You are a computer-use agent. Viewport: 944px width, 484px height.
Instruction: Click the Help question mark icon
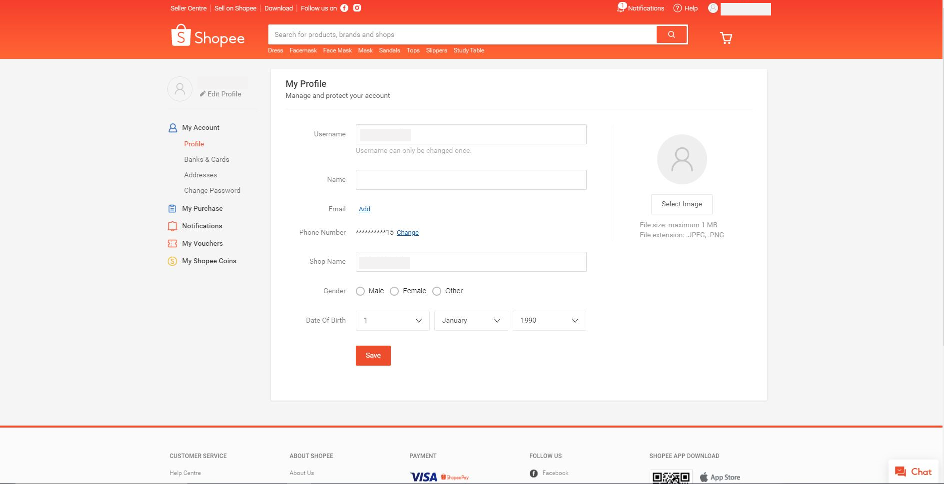pyautogui.click(x=678, y=8)
